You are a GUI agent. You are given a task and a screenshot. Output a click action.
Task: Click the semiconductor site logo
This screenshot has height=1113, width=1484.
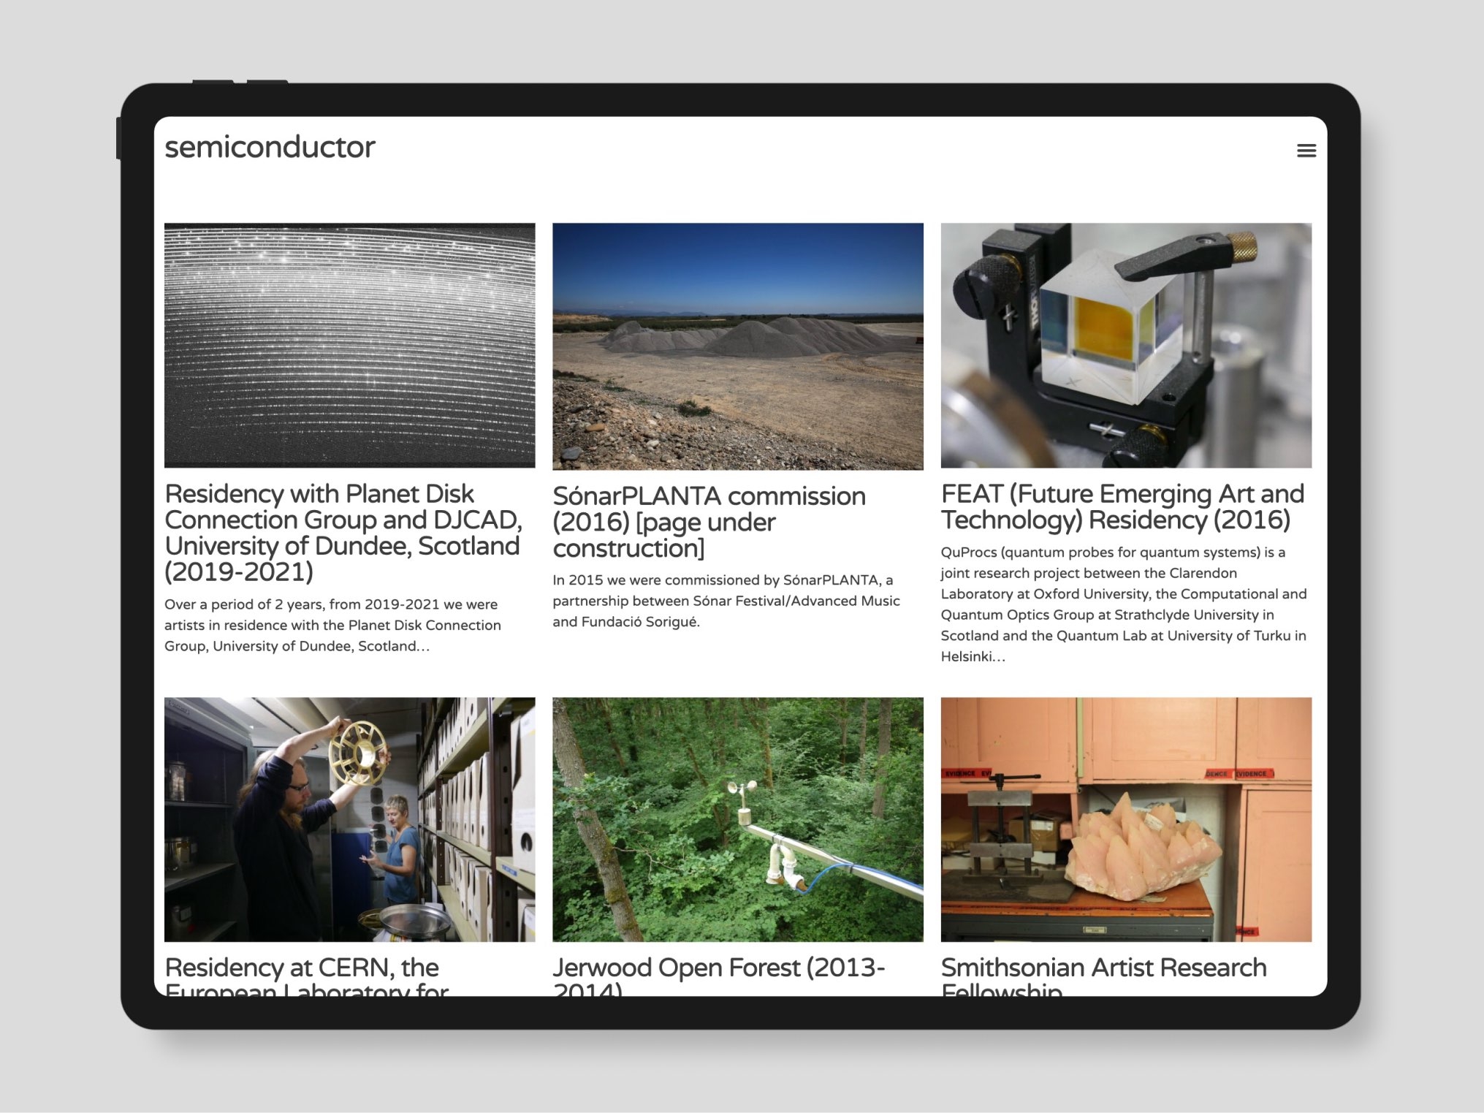[270, 148]
